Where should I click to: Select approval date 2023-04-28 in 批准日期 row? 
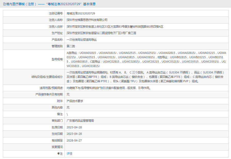coord(74,127)
